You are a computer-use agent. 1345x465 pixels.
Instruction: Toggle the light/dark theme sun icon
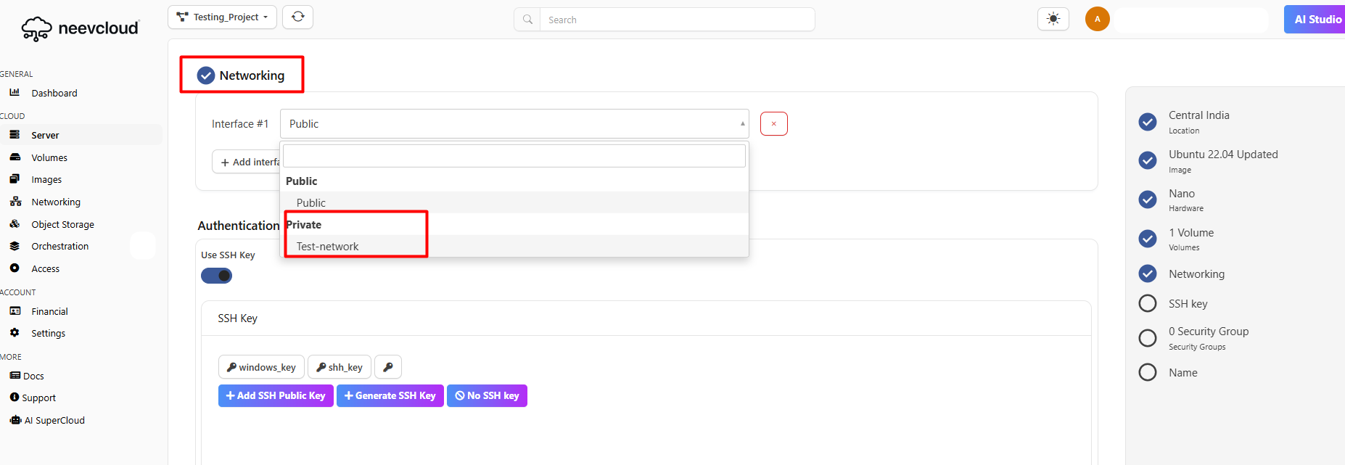tap(1053, 19)
